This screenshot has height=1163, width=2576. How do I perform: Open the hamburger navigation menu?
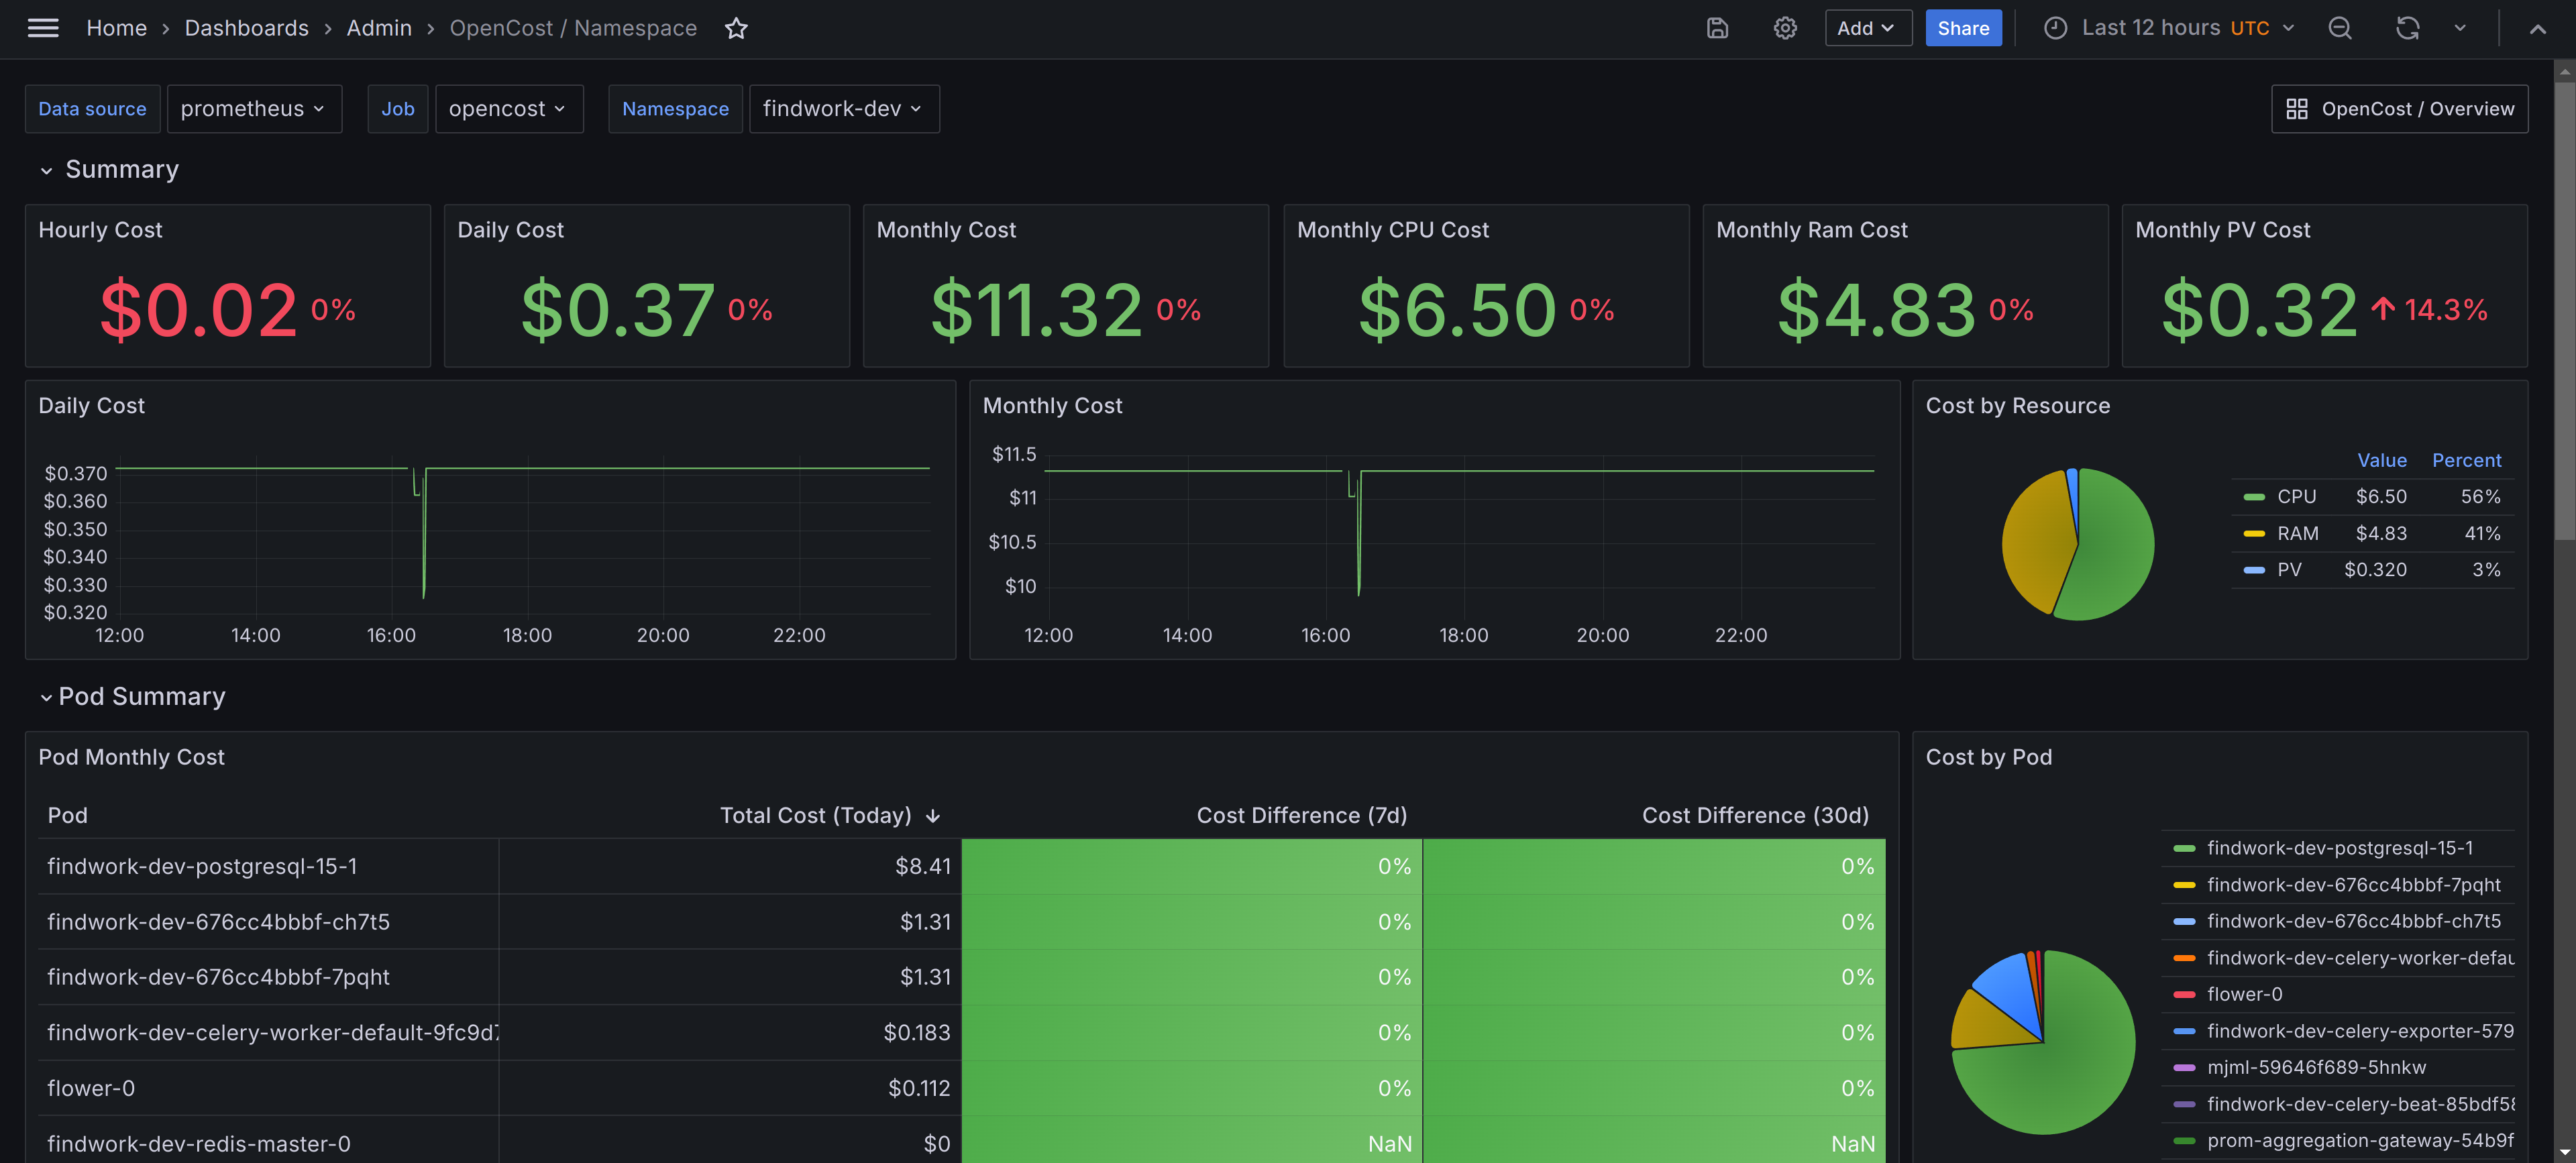click(x=43, y=28)
